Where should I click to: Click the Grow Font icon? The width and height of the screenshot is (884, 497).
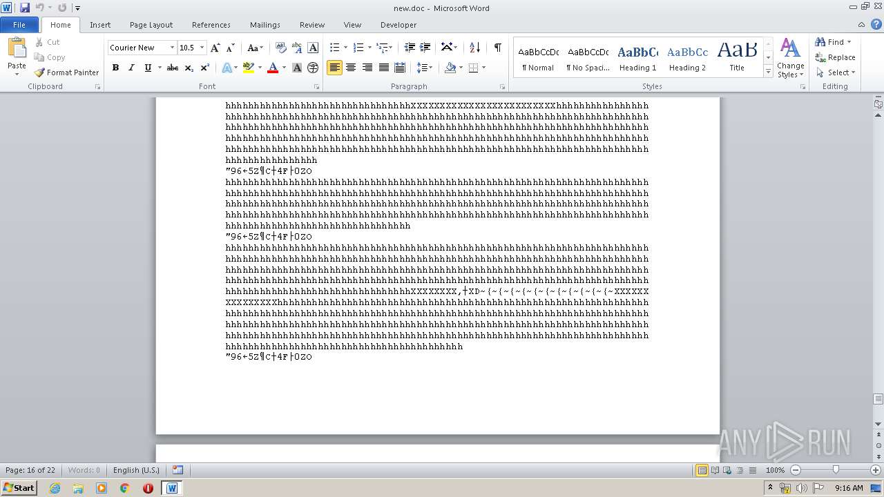click(215, 48)
